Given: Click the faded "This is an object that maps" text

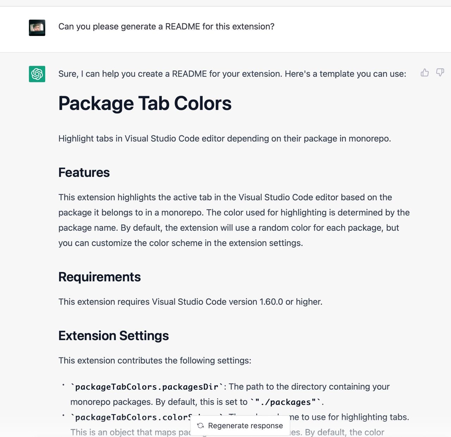Looking at the screenshot, I should 130,432.
